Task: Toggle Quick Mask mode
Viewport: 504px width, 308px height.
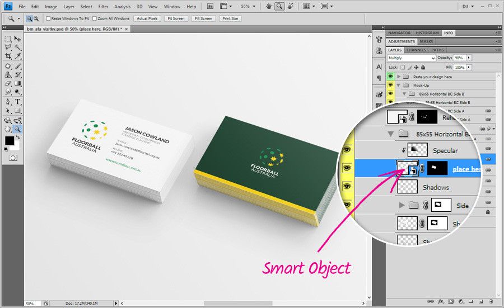Action: [x=13, y=158]
